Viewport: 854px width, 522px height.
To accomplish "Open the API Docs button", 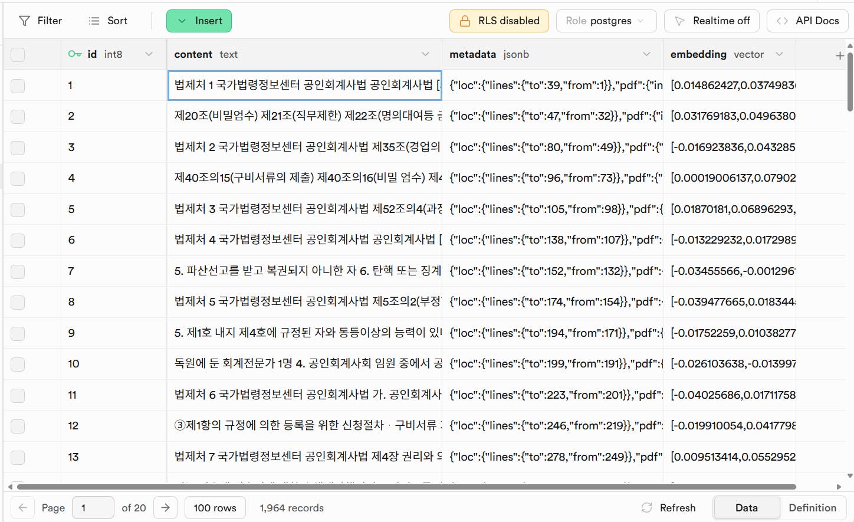I will point(807,21).
